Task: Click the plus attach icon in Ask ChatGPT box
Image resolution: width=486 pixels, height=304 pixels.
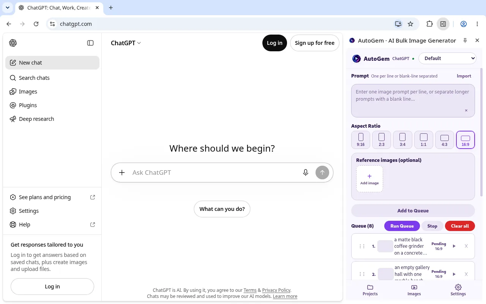Action: coord(122,173)
